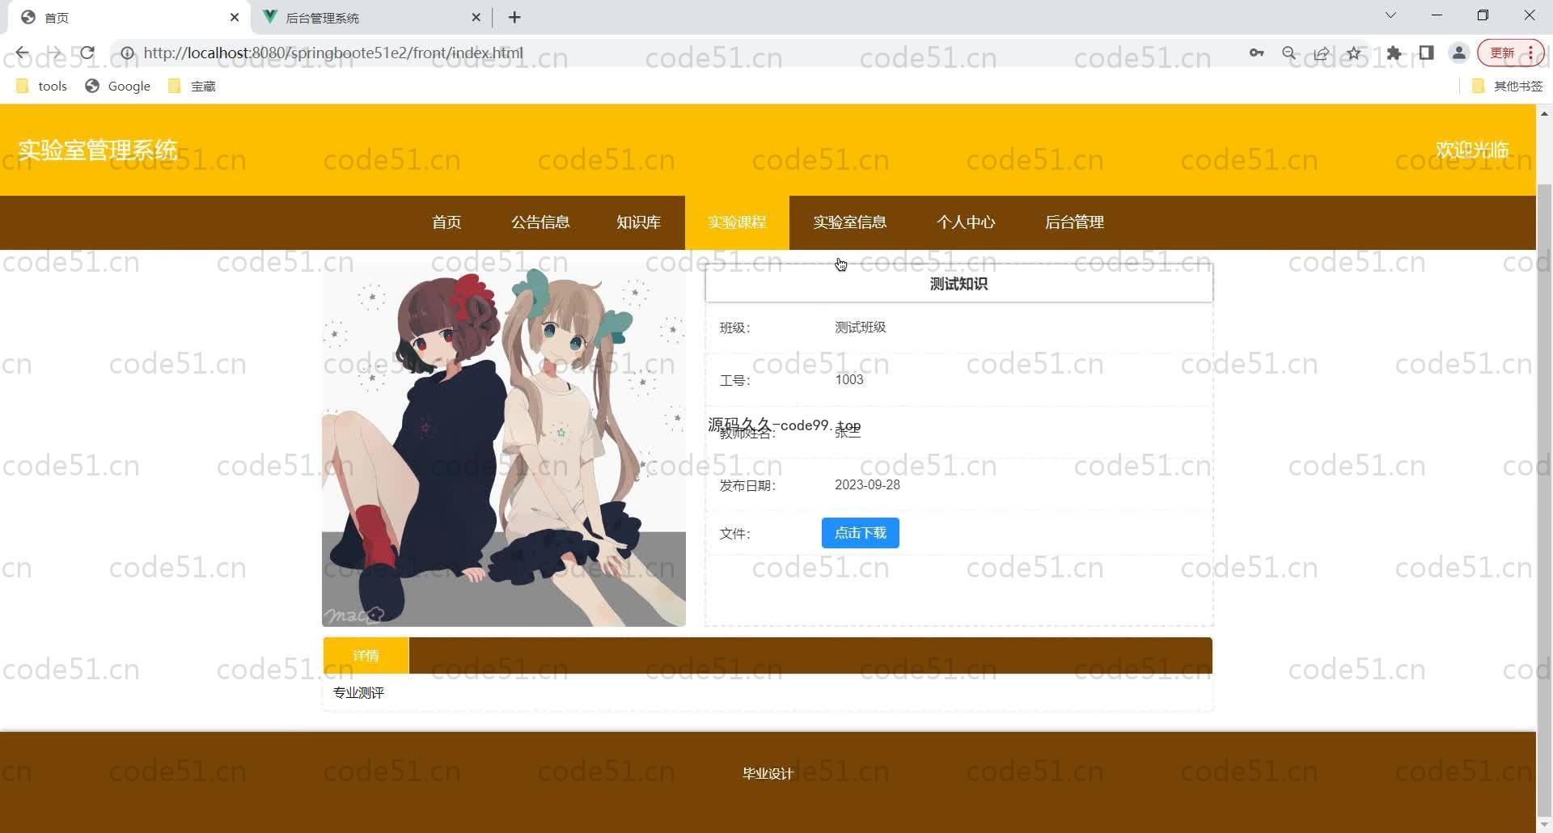This screenshot has height=833, width=1553.
Task: Close the 首页 browser tab
Action: pyautogui.click(x=235, y=17)
